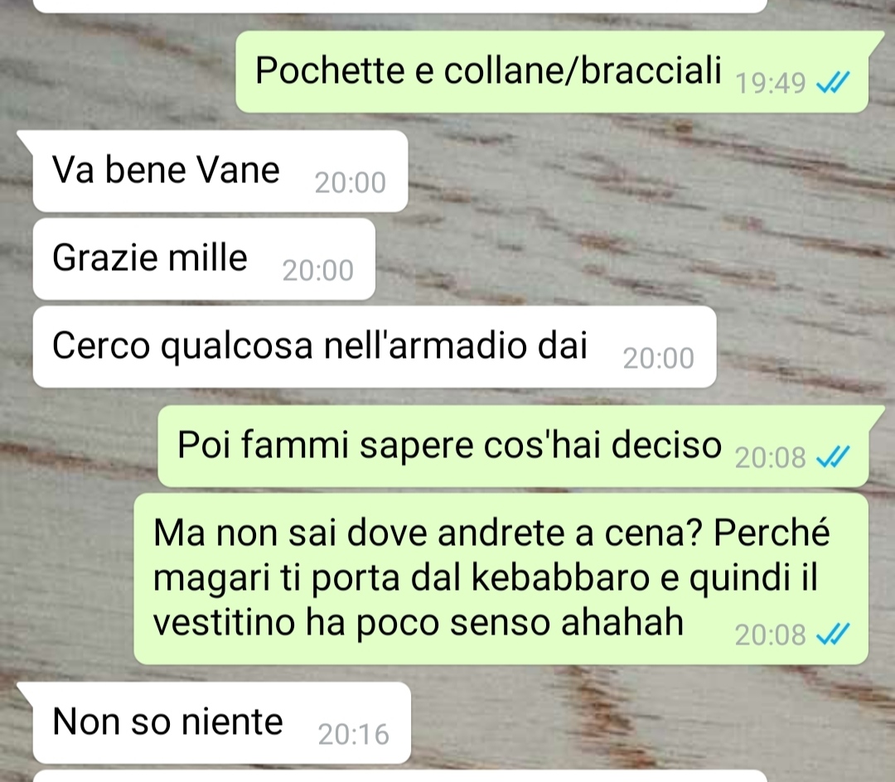Viewport: 895px width, 782px height.
Task: Click the word 'kebabbaro' in the green message
Action: pos(561,577)
